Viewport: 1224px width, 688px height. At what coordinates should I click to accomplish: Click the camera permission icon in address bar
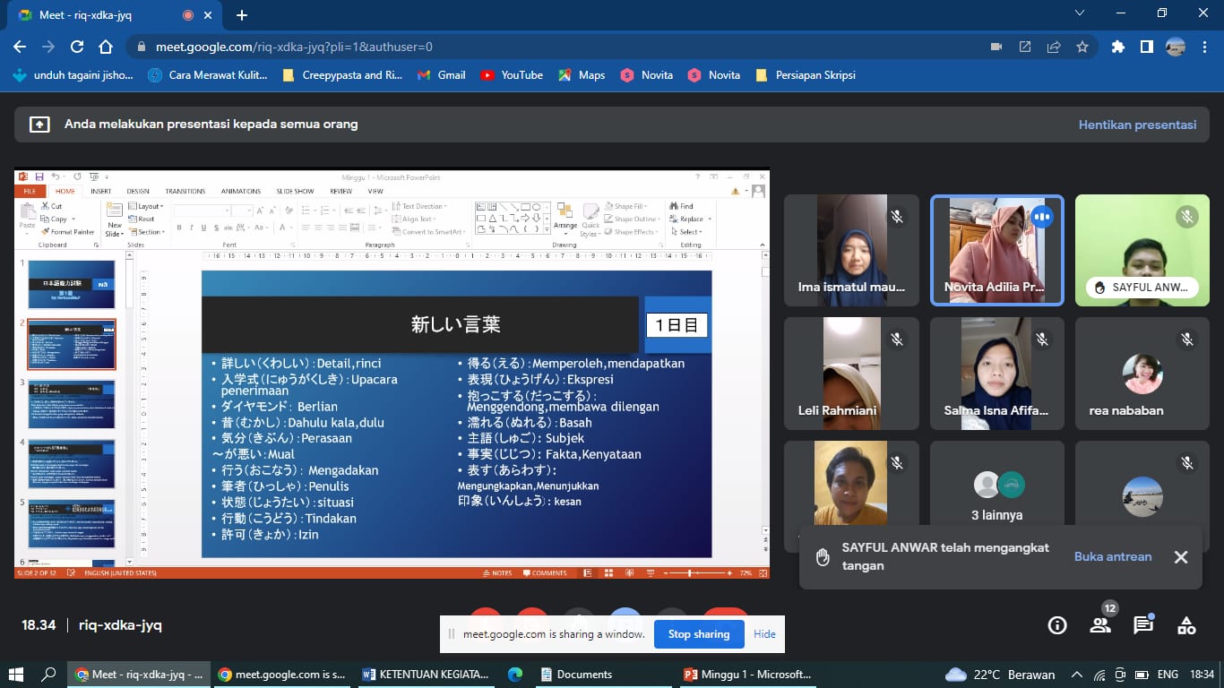(x=996, y=47)
